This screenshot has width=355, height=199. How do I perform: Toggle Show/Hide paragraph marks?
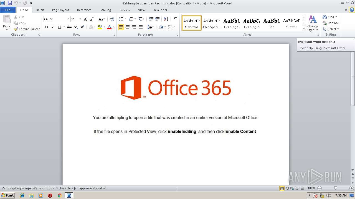click(x=175, y=19)
